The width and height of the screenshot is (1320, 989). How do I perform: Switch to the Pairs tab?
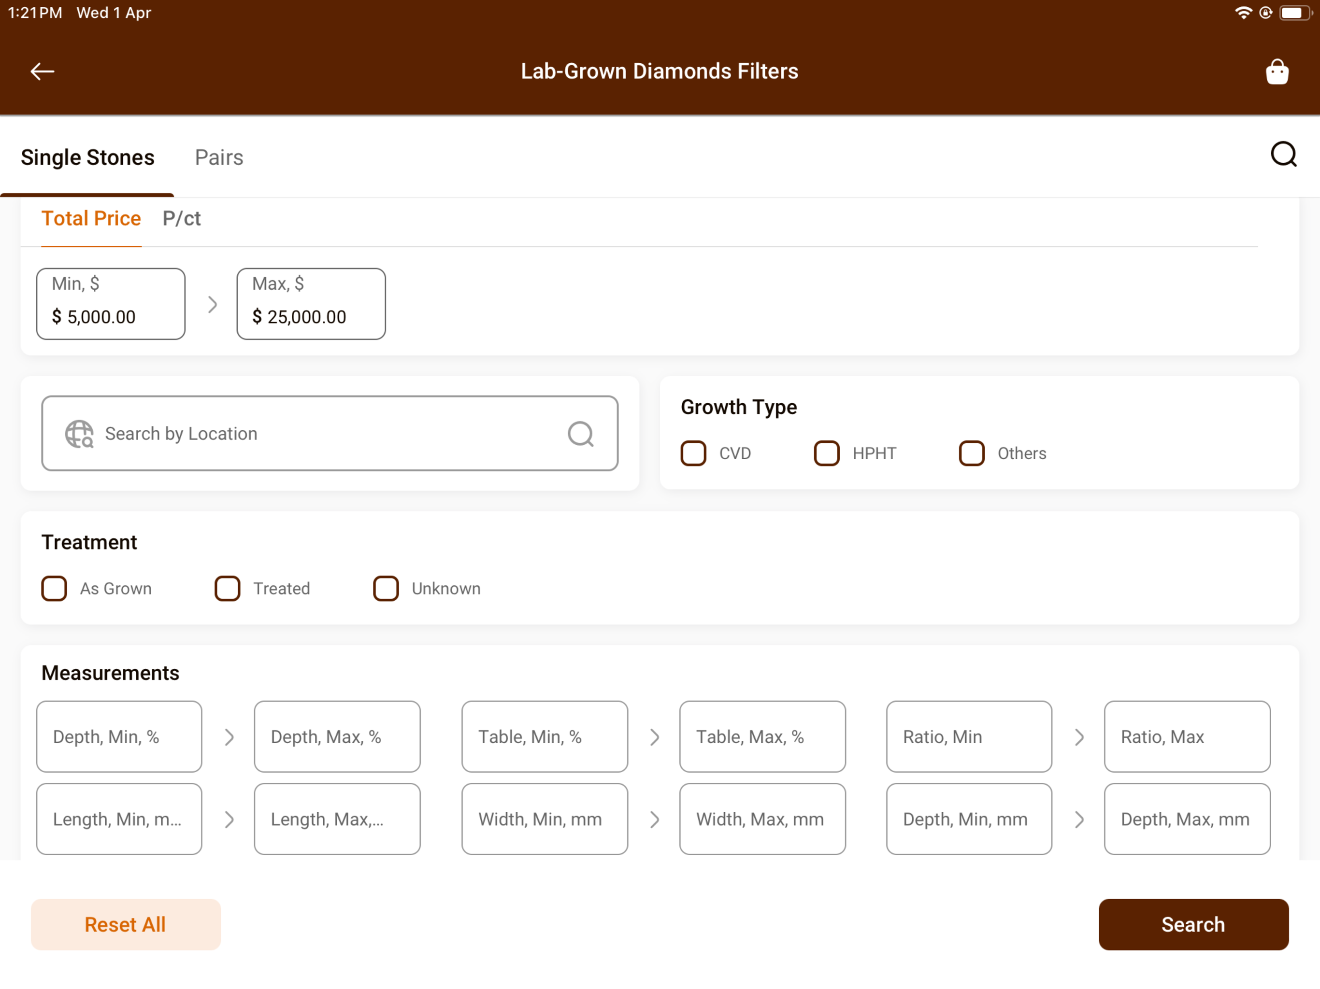point(219,157)
